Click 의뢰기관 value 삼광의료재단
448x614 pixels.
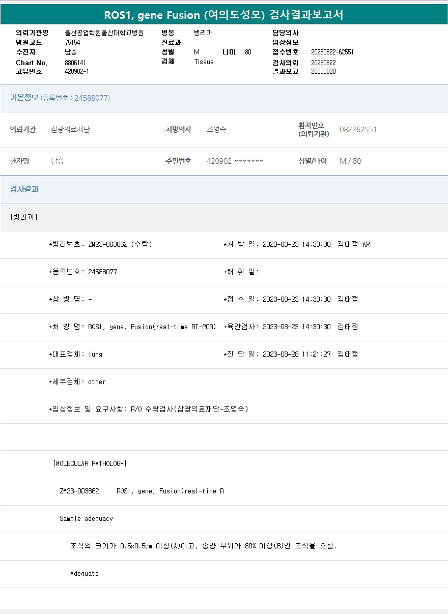tap(70, 130)
